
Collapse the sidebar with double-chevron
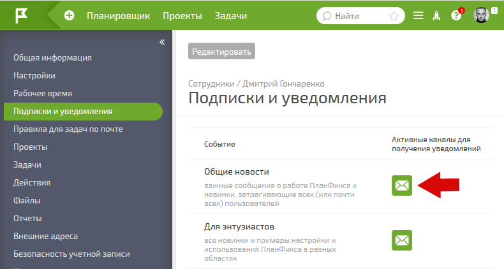(x=162, y=42)
